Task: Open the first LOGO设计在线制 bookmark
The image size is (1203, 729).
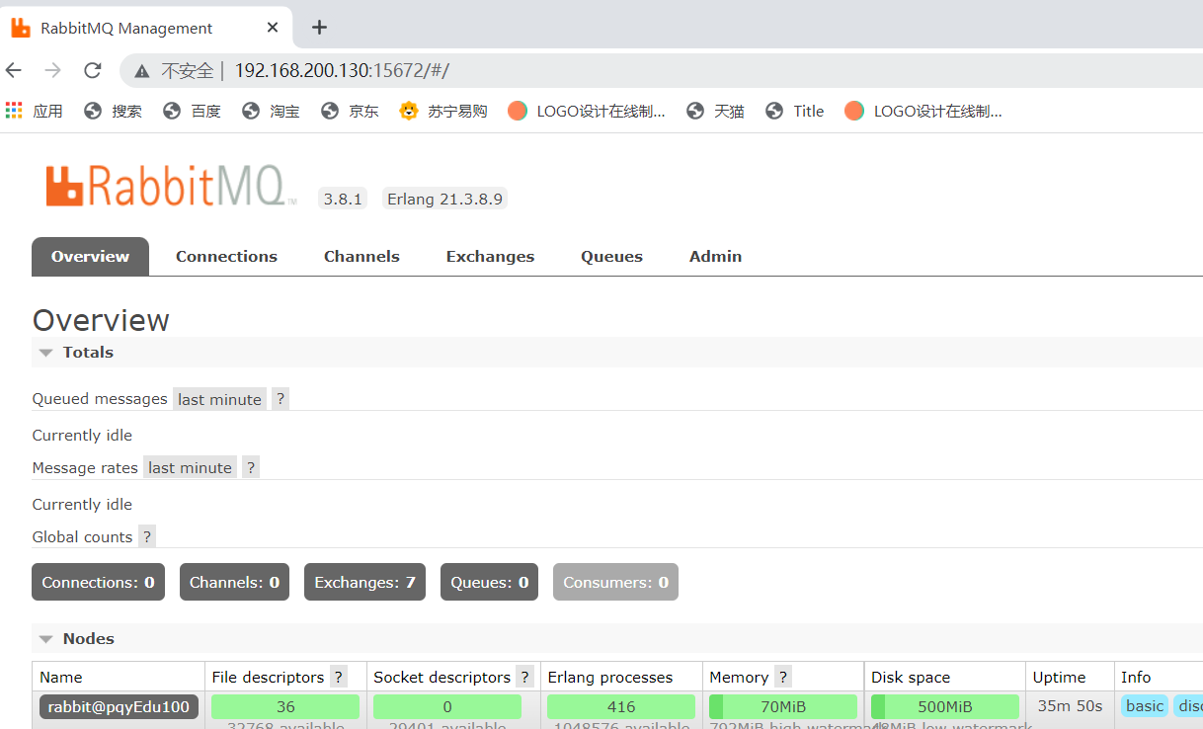Action: [x=587, y=111]
